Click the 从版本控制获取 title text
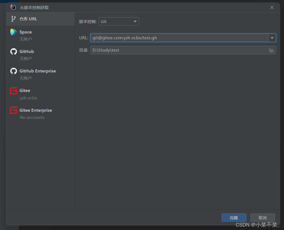This screenshot has width=284, height=230. 35,8
